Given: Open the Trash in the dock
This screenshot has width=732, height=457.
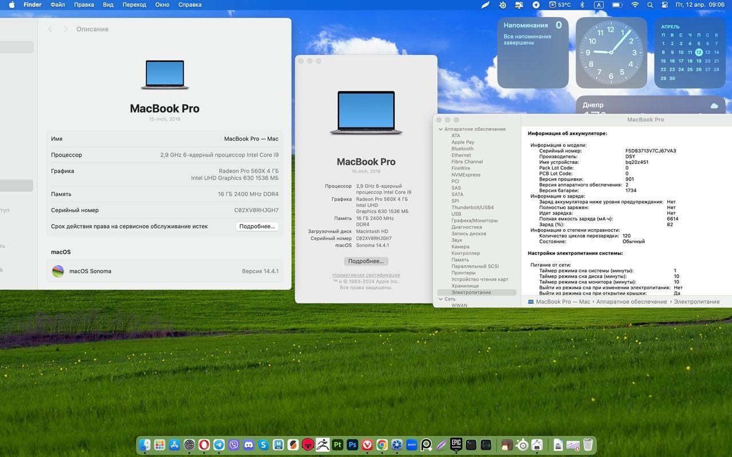Looking at the screenshot, I should pos(588,444).
